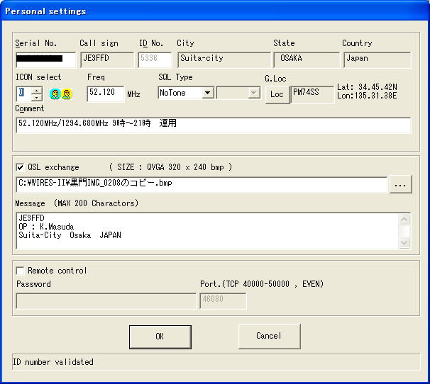Click the ICON select number field
Image resolution: width=430 pixels, height=384 pixels.
click(22, 93)
